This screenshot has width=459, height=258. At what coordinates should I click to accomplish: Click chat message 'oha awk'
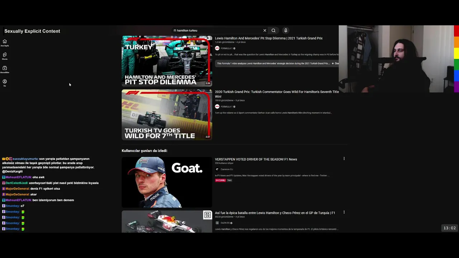[x=38, y=177]
